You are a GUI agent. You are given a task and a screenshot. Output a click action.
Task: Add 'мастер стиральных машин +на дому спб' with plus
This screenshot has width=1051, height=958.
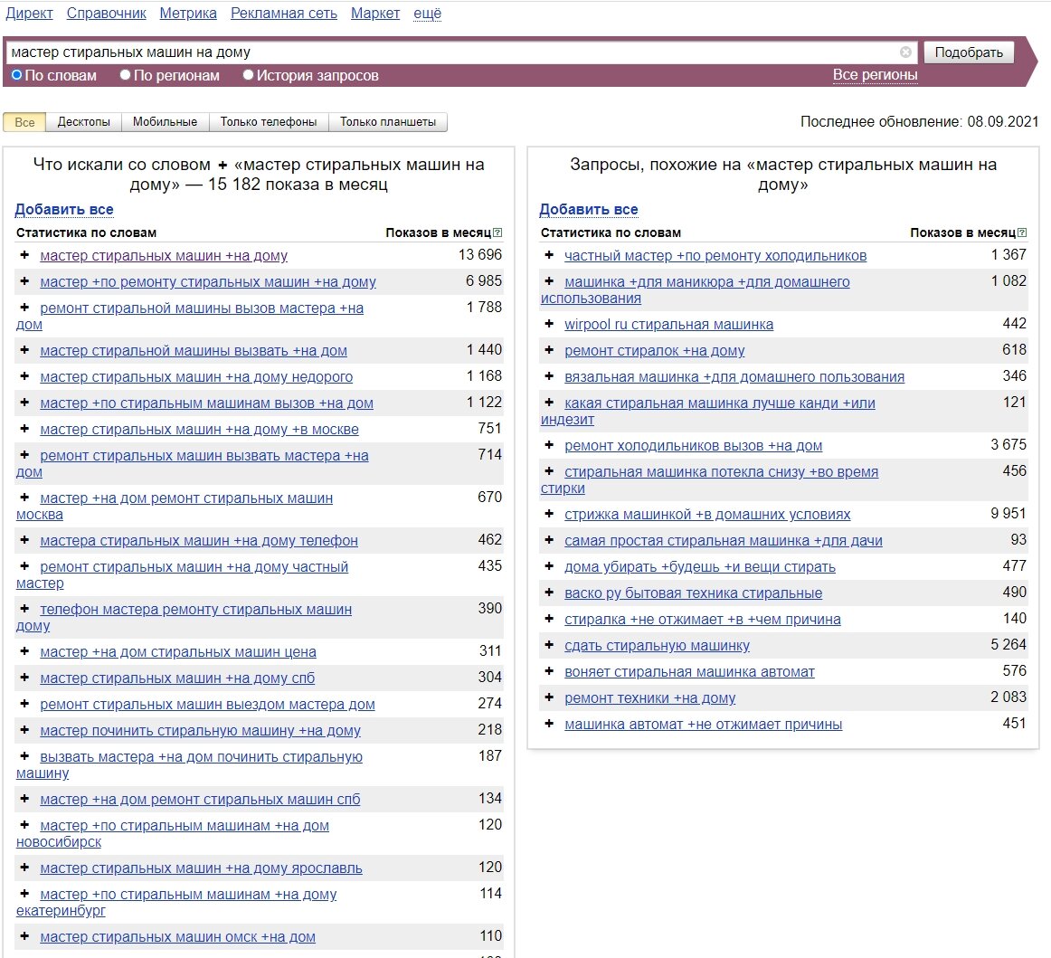(x=24, y=677)
